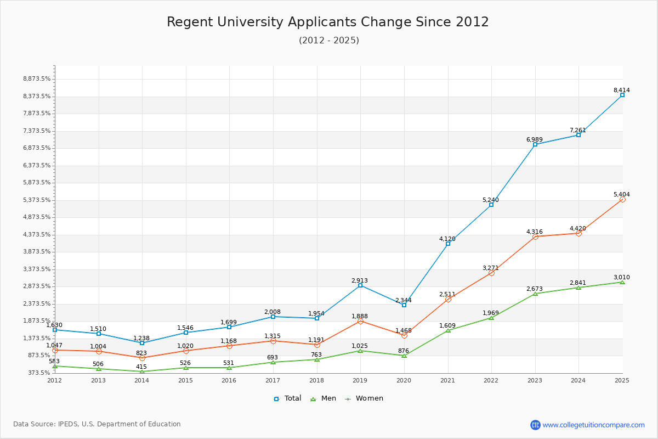Click the Total 2021 point labeled 4,120
The height and width of the screenshot is (439, 658).
point(448,244)
